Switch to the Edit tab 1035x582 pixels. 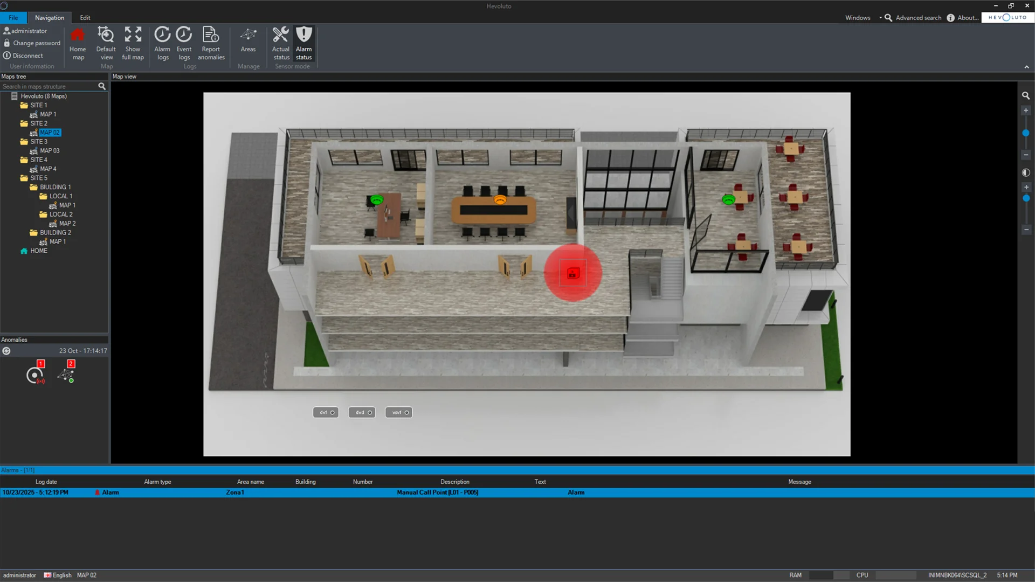85,18
